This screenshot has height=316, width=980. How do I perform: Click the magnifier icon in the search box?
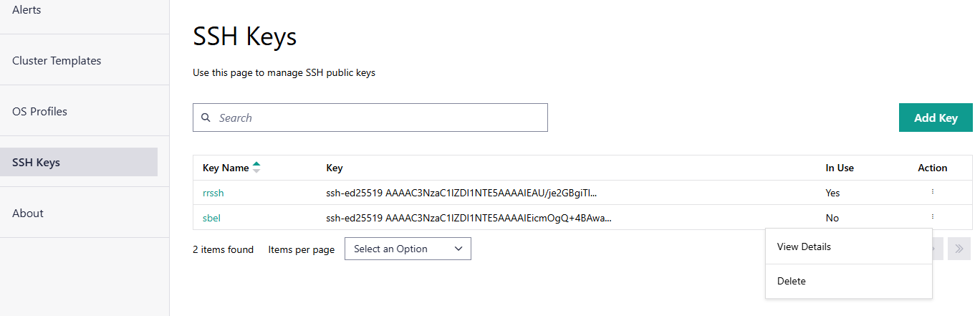point(206,118)
